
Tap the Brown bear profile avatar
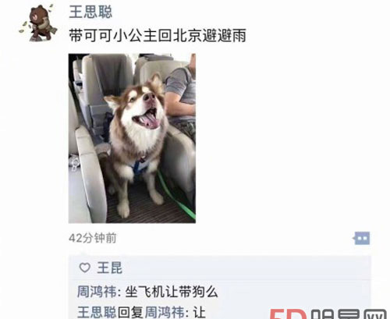(x=38, y=23)
